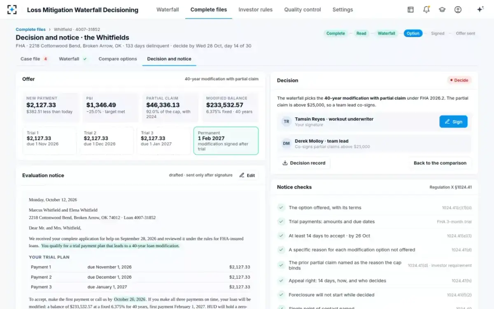Click check icon beside 'The option offered'
This screenshot has height=309, width=494.
point(281,208)
